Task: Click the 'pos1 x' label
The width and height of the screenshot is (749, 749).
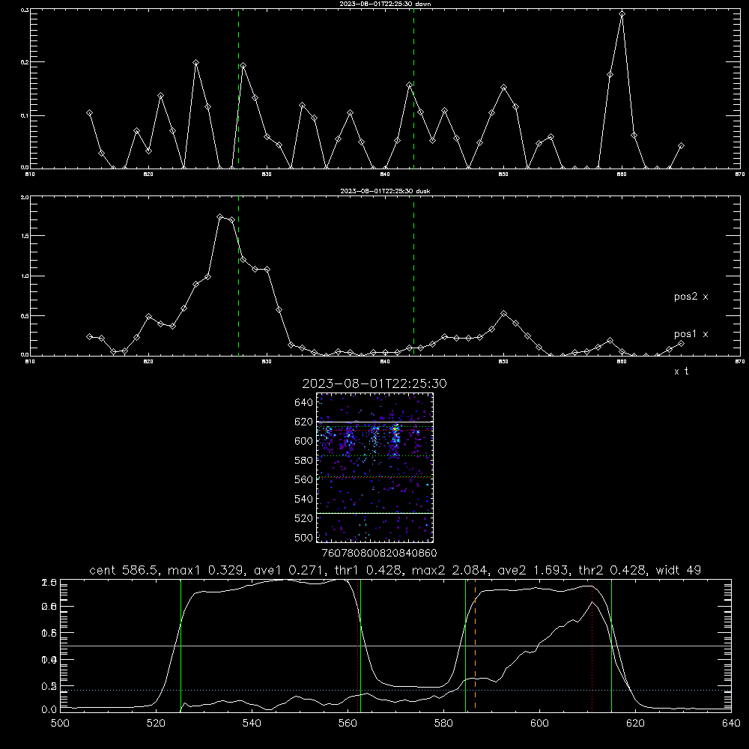Action: (x=691, y=334)
